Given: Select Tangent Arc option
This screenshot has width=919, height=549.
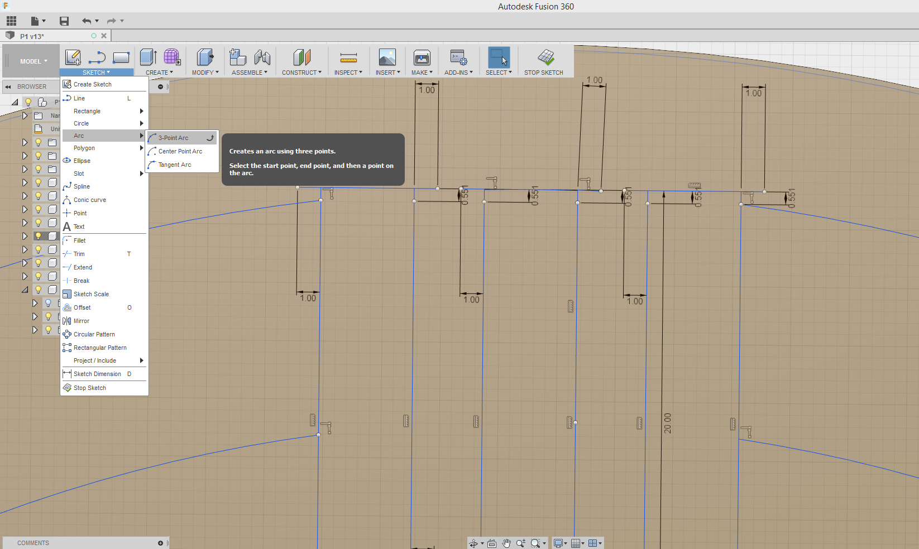Looking at the screenshot, I should [182, 165].
